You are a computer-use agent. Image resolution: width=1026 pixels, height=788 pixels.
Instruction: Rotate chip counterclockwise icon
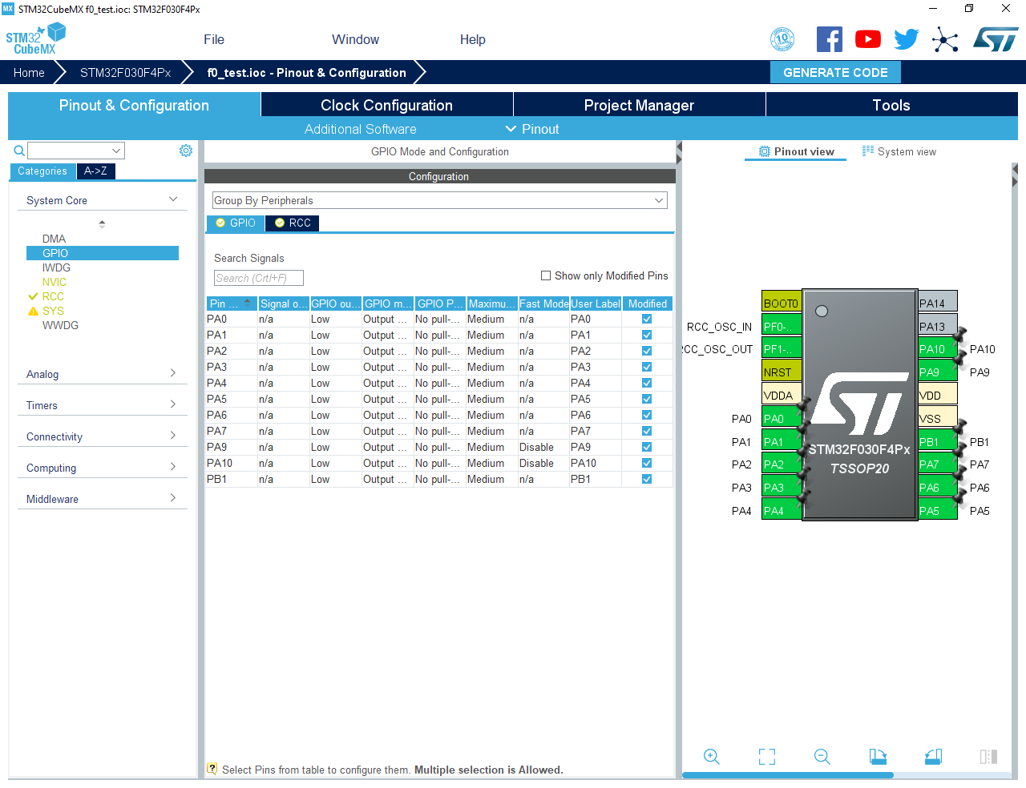pyautogui.click(x=933, y=757)
